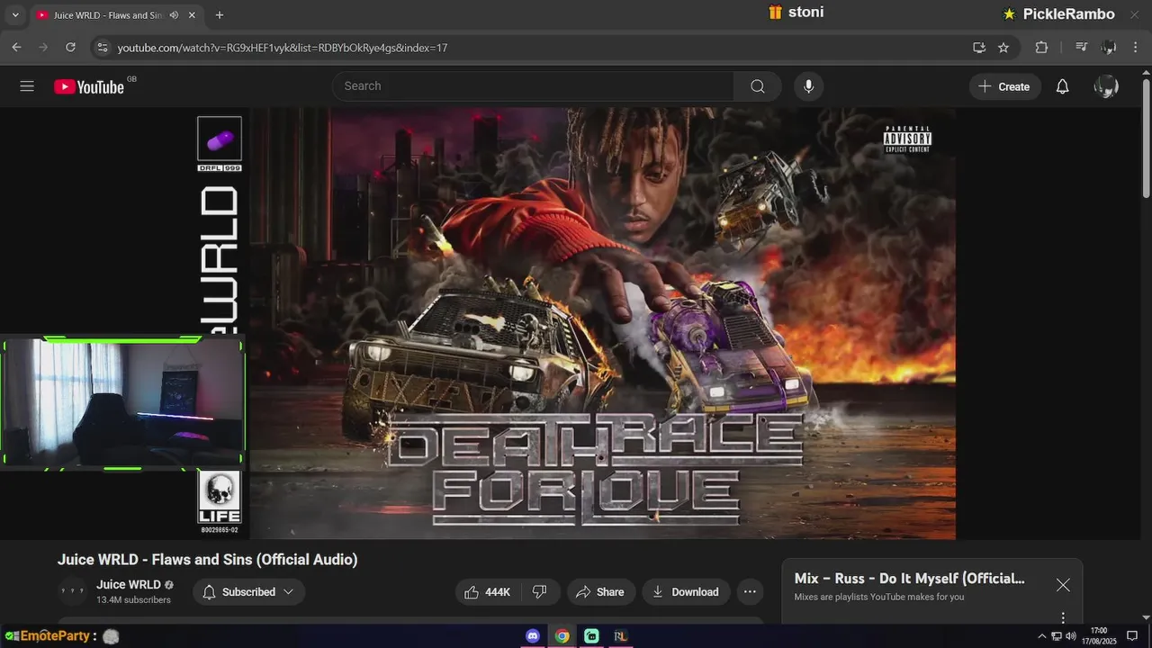Viewport: 1152px width, 648px height.
Task: Close the Juice WRLD browser tab
Action: pyautogui.click(x=193, y=15)
